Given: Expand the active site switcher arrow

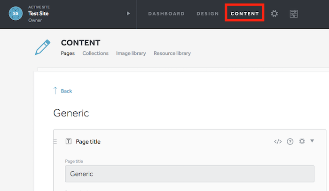Looking at the screenshot, I should coord(128,14).
